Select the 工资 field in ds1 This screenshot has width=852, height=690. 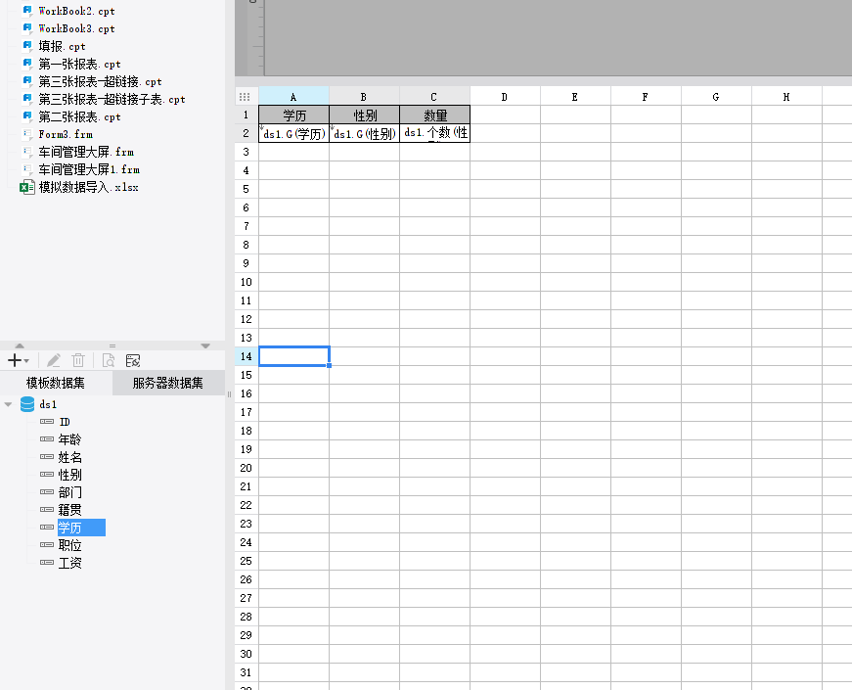coord(69,563)
